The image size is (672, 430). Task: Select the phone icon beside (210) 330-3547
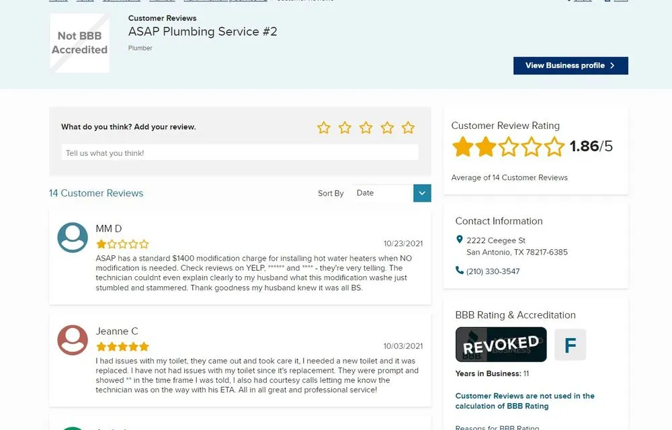coord(458,271)
